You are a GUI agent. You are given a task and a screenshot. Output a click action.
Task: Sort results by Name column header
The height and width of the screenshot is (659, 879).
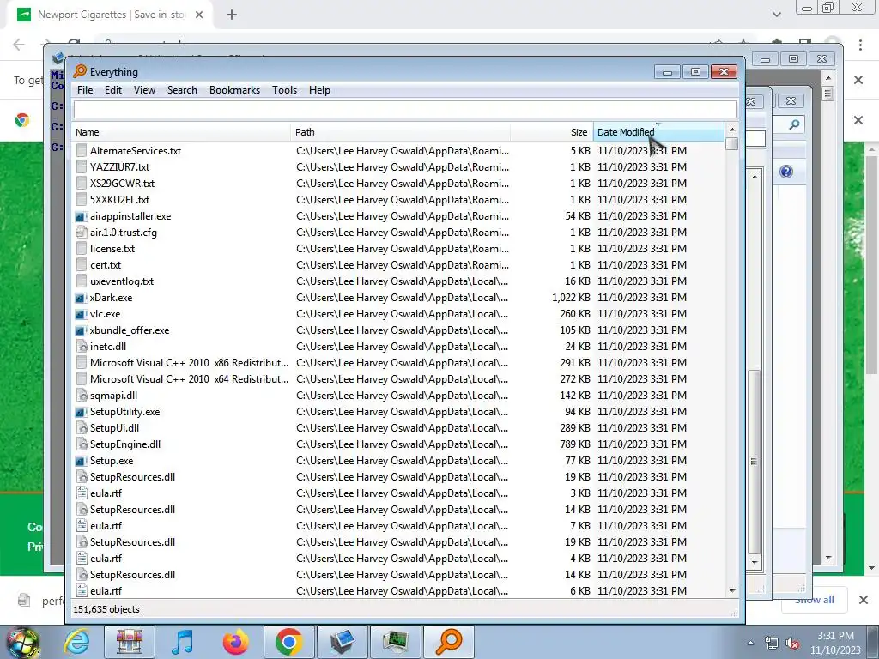181,132
